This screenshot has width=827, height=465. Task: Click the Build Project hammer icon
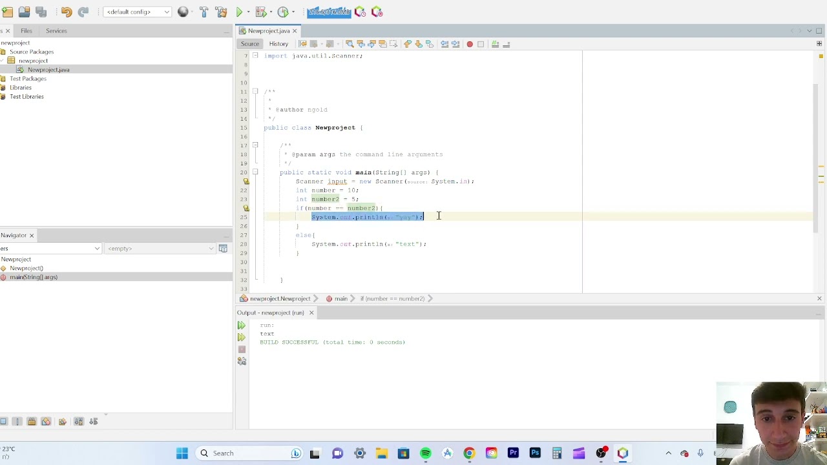204,12
